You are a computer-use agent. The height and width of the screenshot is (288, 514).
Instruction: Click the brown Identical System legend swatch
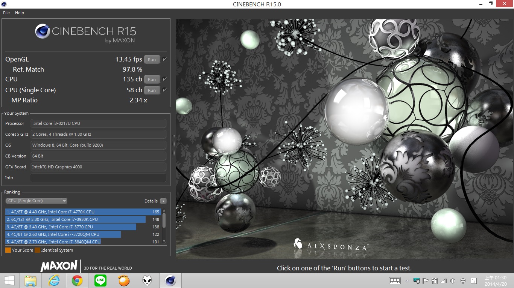37,250
